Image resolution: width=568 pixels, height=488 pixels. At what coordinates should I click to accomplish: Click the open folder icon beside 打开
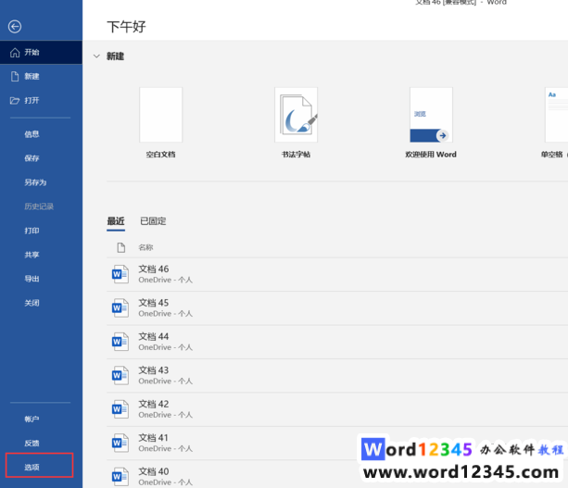click(x=15, y=100)
